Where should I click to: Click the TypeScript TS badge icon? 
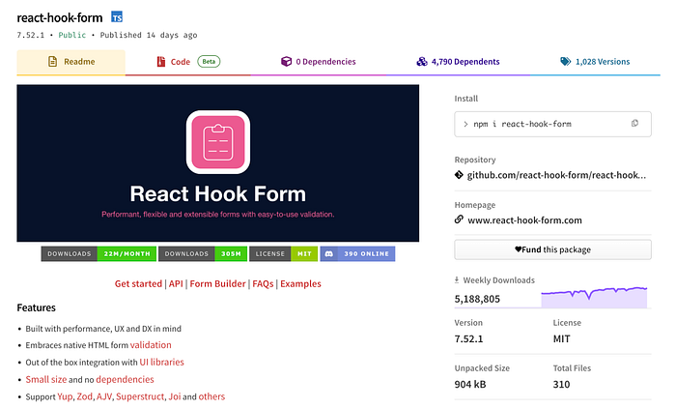point(117,17)
